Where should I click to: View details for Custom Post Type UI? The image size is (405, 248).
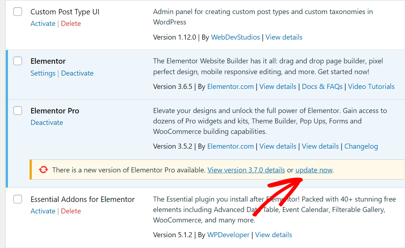coord(284,37)
